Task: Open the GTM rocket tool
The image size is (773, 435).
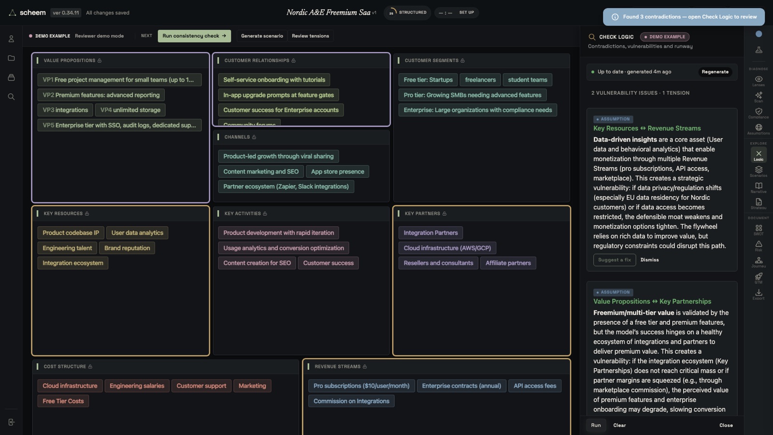Action: [759, 278]
